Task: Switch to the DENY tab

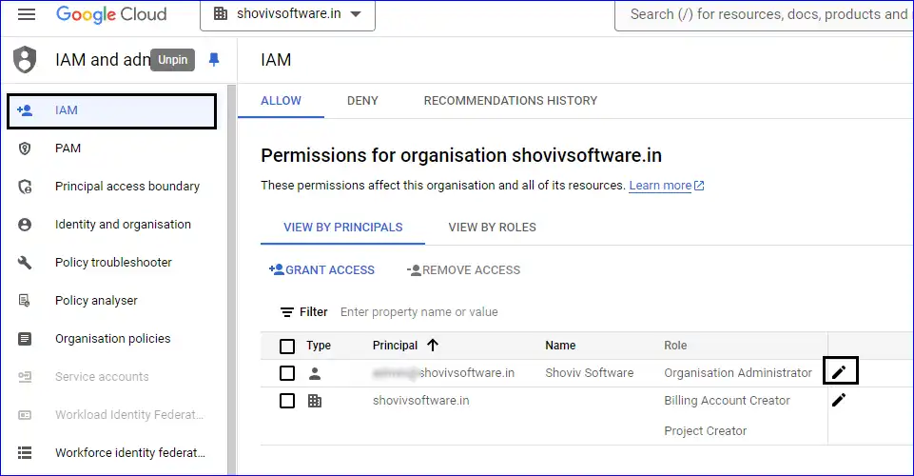Action: [x=362, y=100]
